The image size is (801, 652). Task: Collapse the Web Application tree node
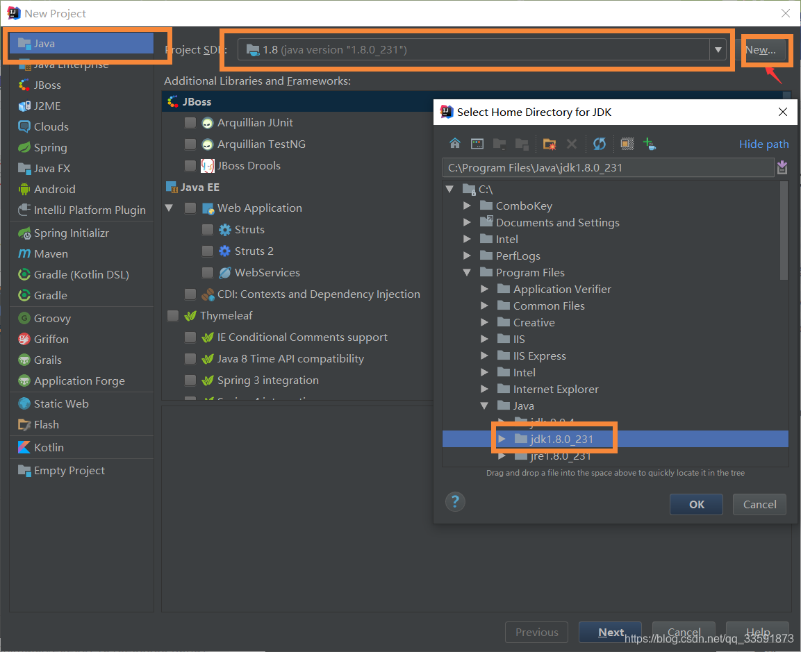pos(169,208)
